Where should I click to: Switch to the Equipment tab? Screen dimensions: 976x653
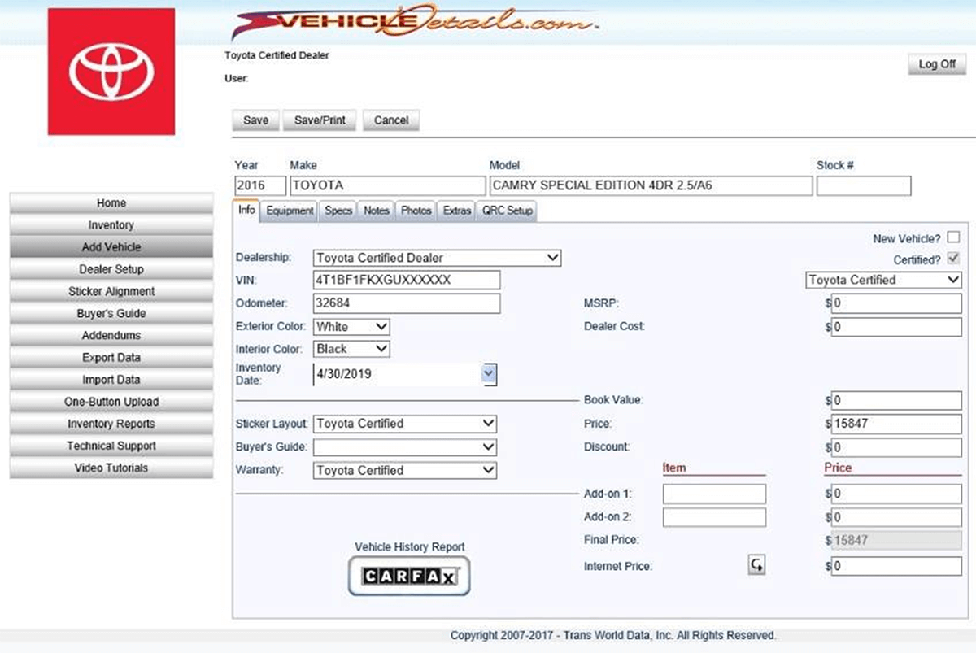coord(290,211)
